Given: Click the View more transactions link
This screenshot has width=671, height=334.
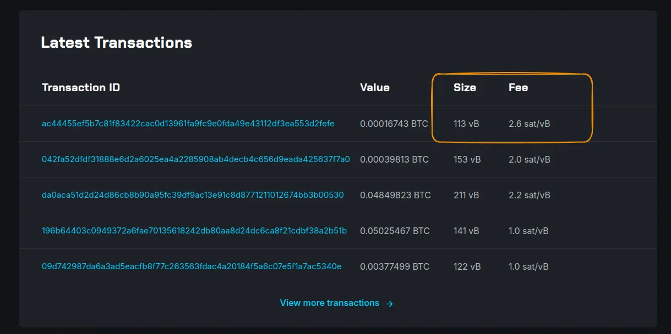Looking at the screenshot, I should (329, 303).
